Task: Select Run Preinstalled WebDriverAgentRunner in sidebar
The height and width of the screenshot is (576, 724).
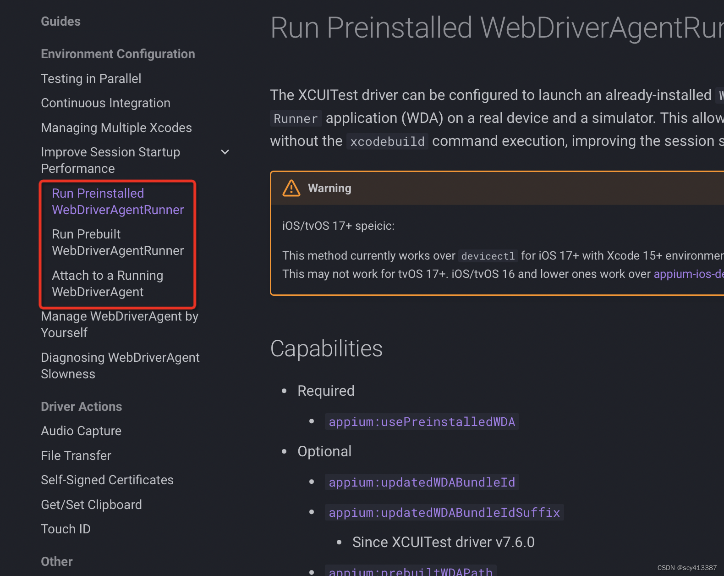Action: coord(118,201)
